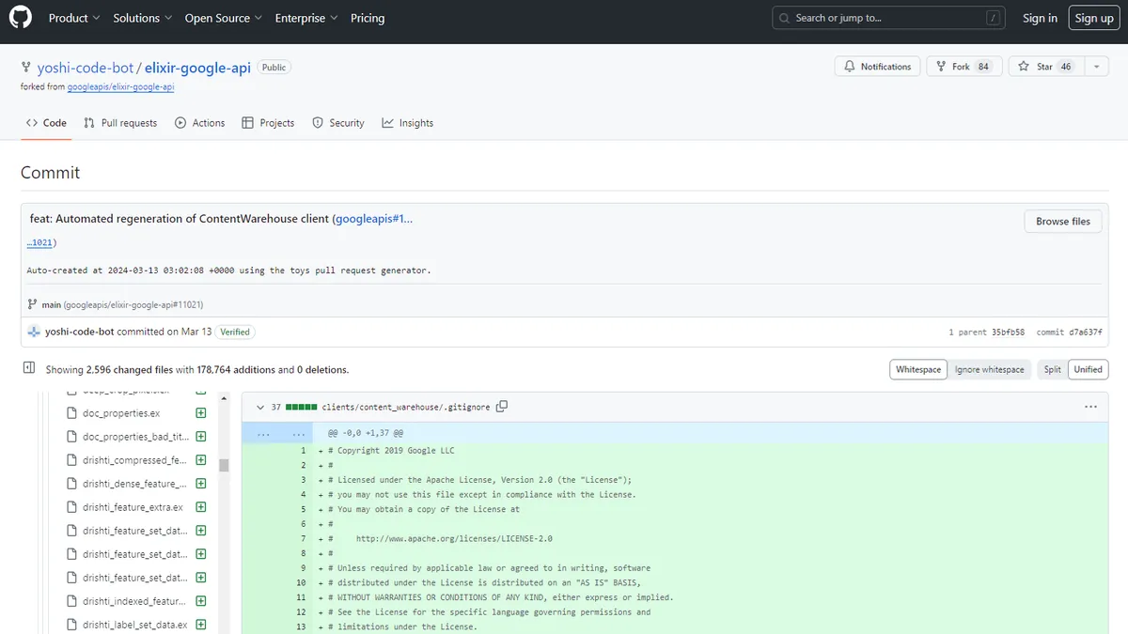Open the Open Source menu
This screenshot has width=1128, height=634.
coord(226,18)
